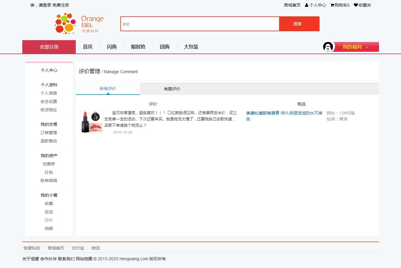The height and width of the screenshot is (268, 401).
Task: Click the red 搜索 button
Action: [299, 24]
